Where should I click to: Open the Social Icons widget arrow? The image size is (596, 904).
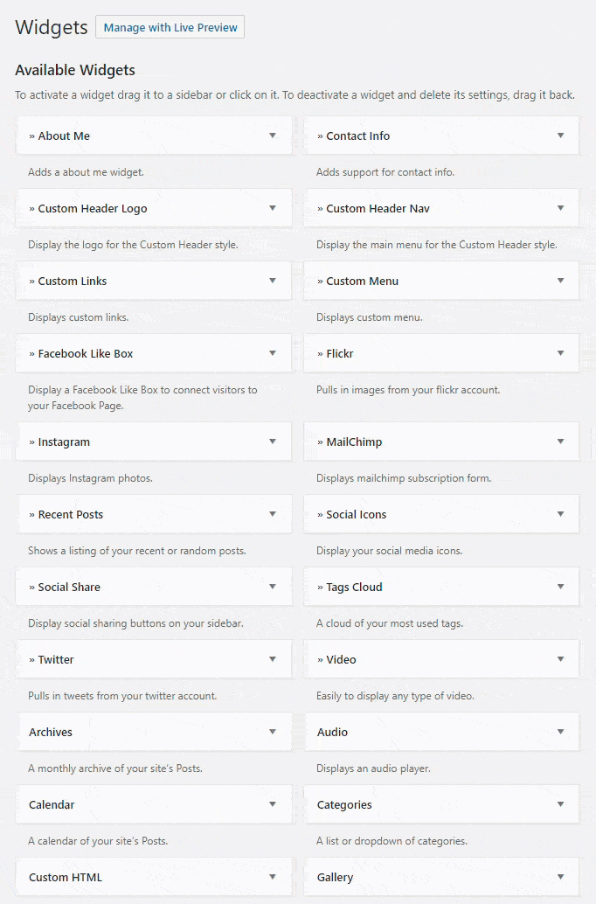click(x=560, y=514)
